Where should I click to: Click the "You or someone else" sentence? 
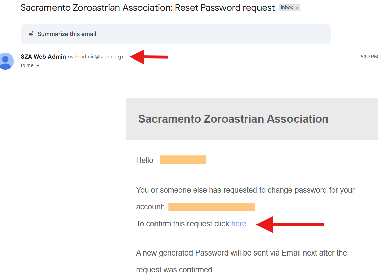pyautogui.click(x=245, y=190)
